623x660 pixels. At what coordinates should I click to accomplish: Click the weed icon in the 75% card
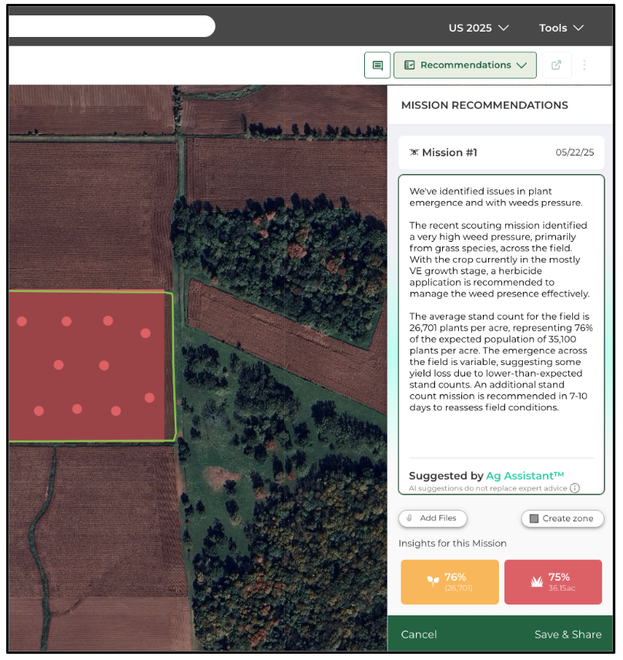[537, 581]
